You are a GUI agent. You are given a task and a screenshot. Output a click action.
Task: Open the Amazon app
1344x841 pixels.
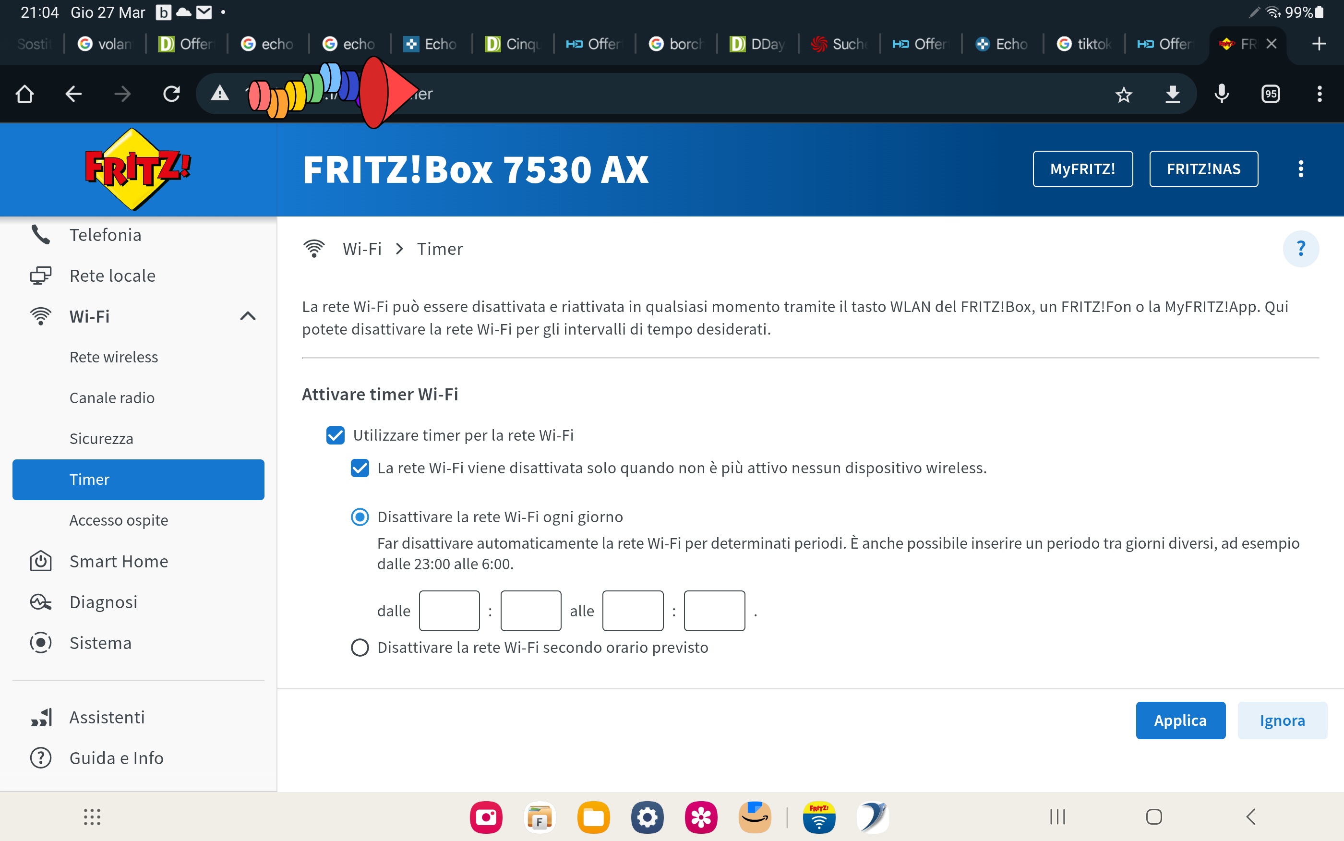point(755,817)
